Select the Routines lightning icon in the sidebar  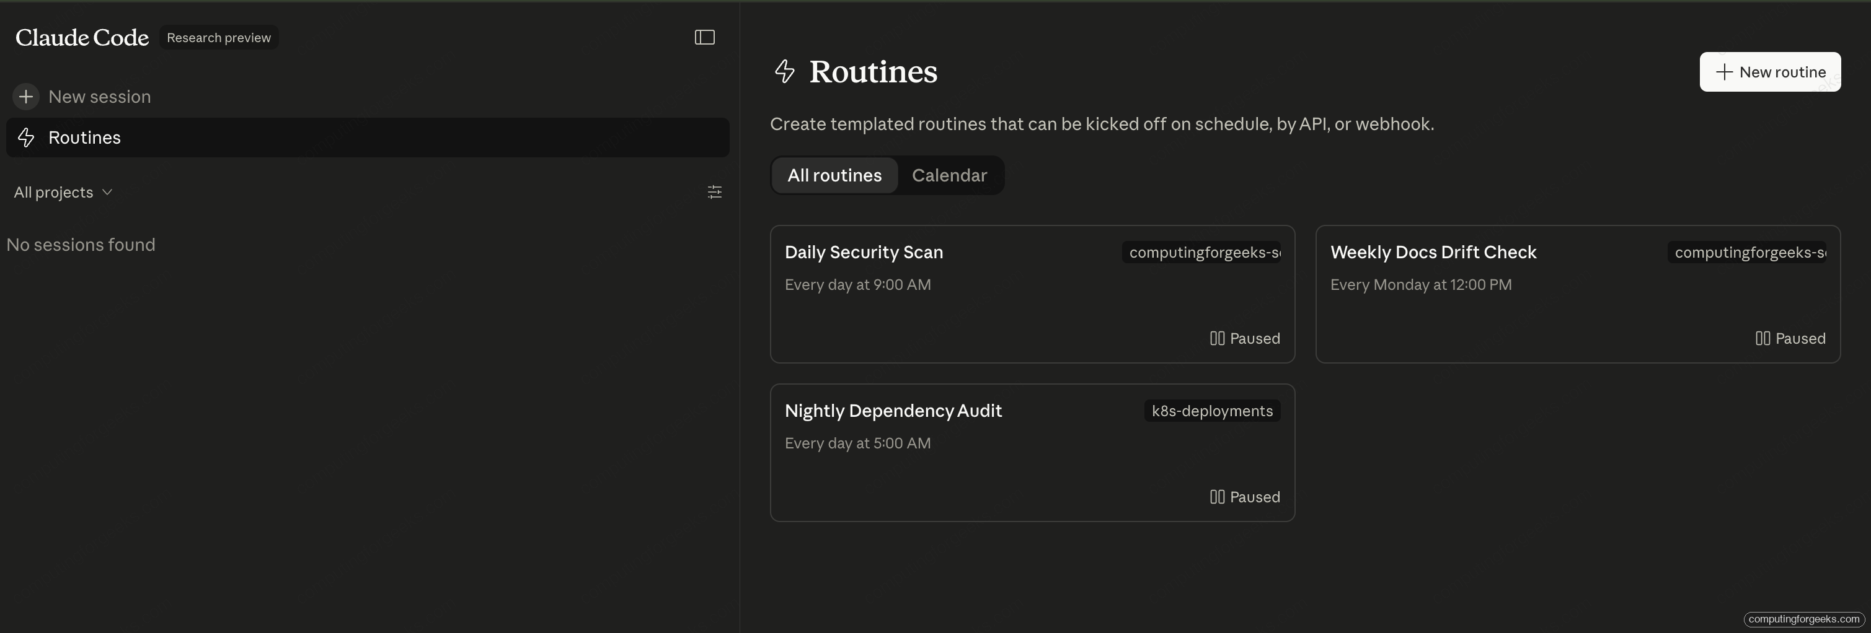coord(27,138)
